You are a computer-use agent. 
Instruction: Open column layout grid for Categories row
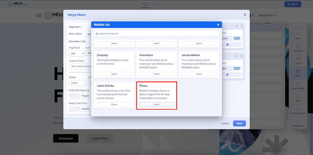point(237,26)
